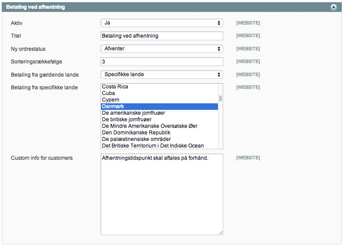Select De britiske jomfruøer list entry
Image resolution: width=344 pixels, height=246 pixels.
pos(159,119)
